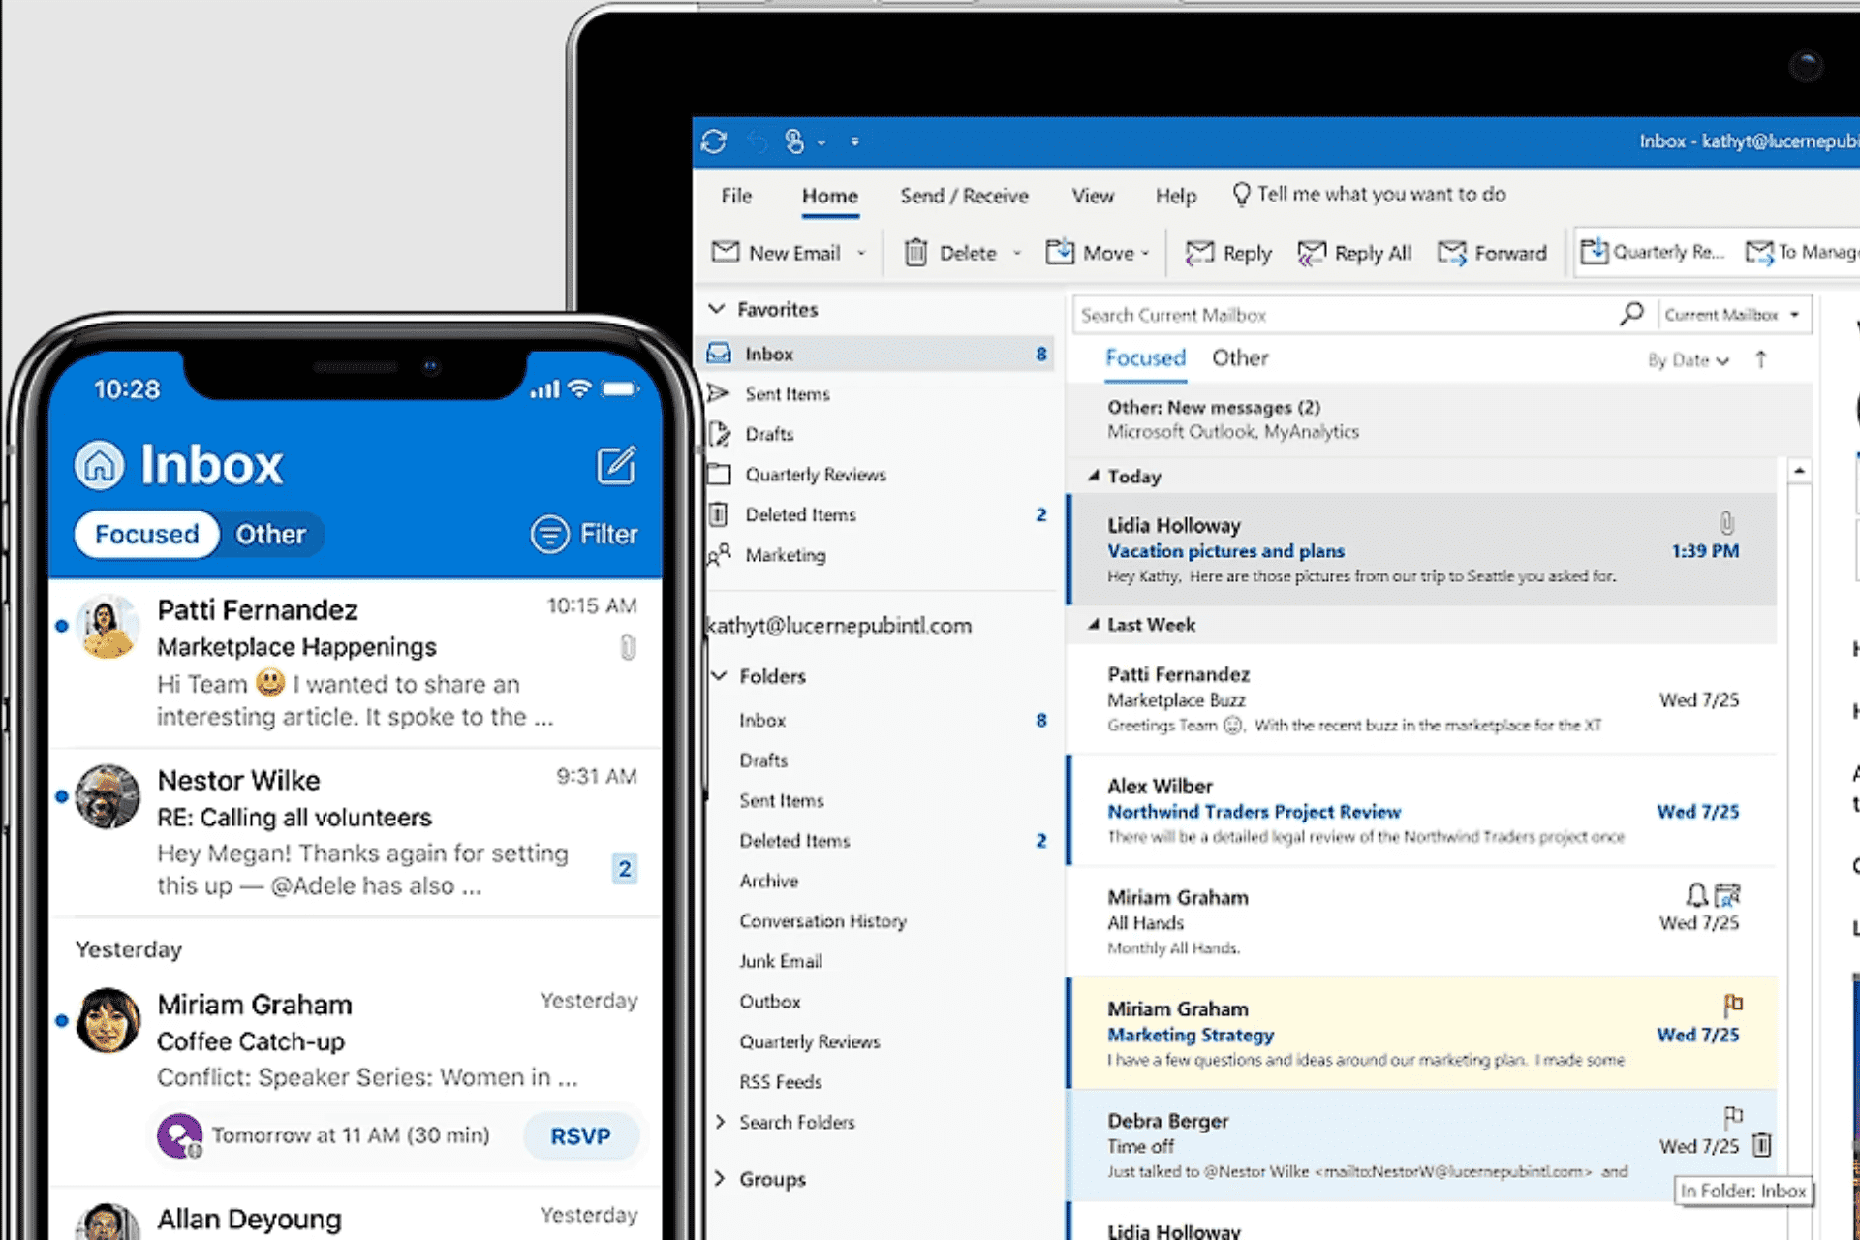This screenshot has height=1240, width=1860.
Task: Click the meeting calendar icon on All Hands message
Action: pos(1727,894)
